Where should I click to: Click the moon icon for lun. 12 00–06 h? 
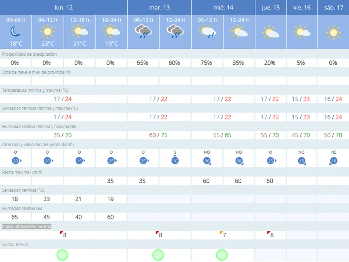[15, 31]
